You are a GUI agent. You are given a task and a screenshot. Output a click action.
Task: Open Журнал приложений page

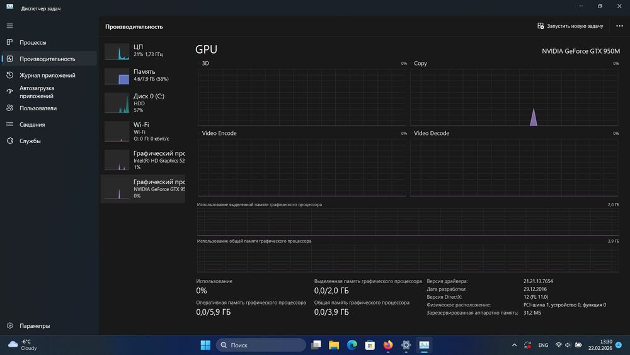point(49,75)
